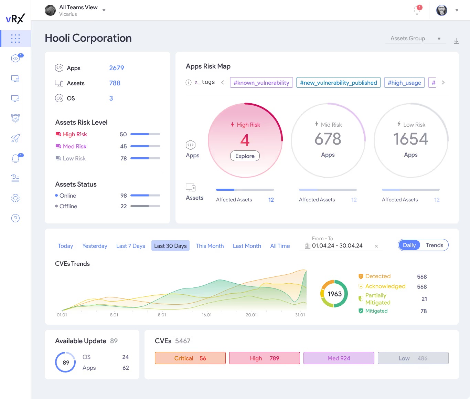
Task: Filter by #high_usage tag
Action: pos(404,83)
